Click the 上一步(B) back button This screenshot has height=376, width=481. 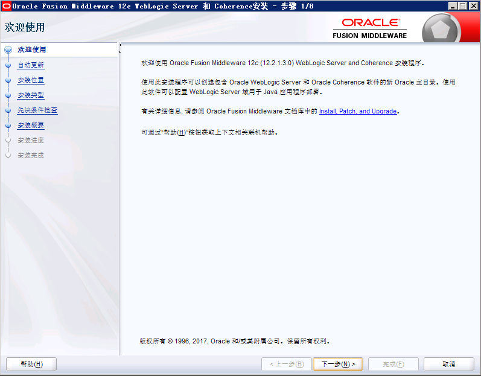coord(287,364)
